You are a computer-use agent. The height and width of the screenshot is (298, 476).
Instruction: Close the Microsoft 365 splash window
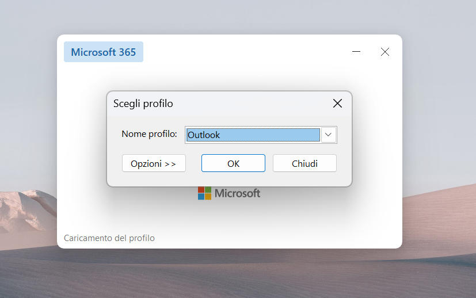point(385,52)
